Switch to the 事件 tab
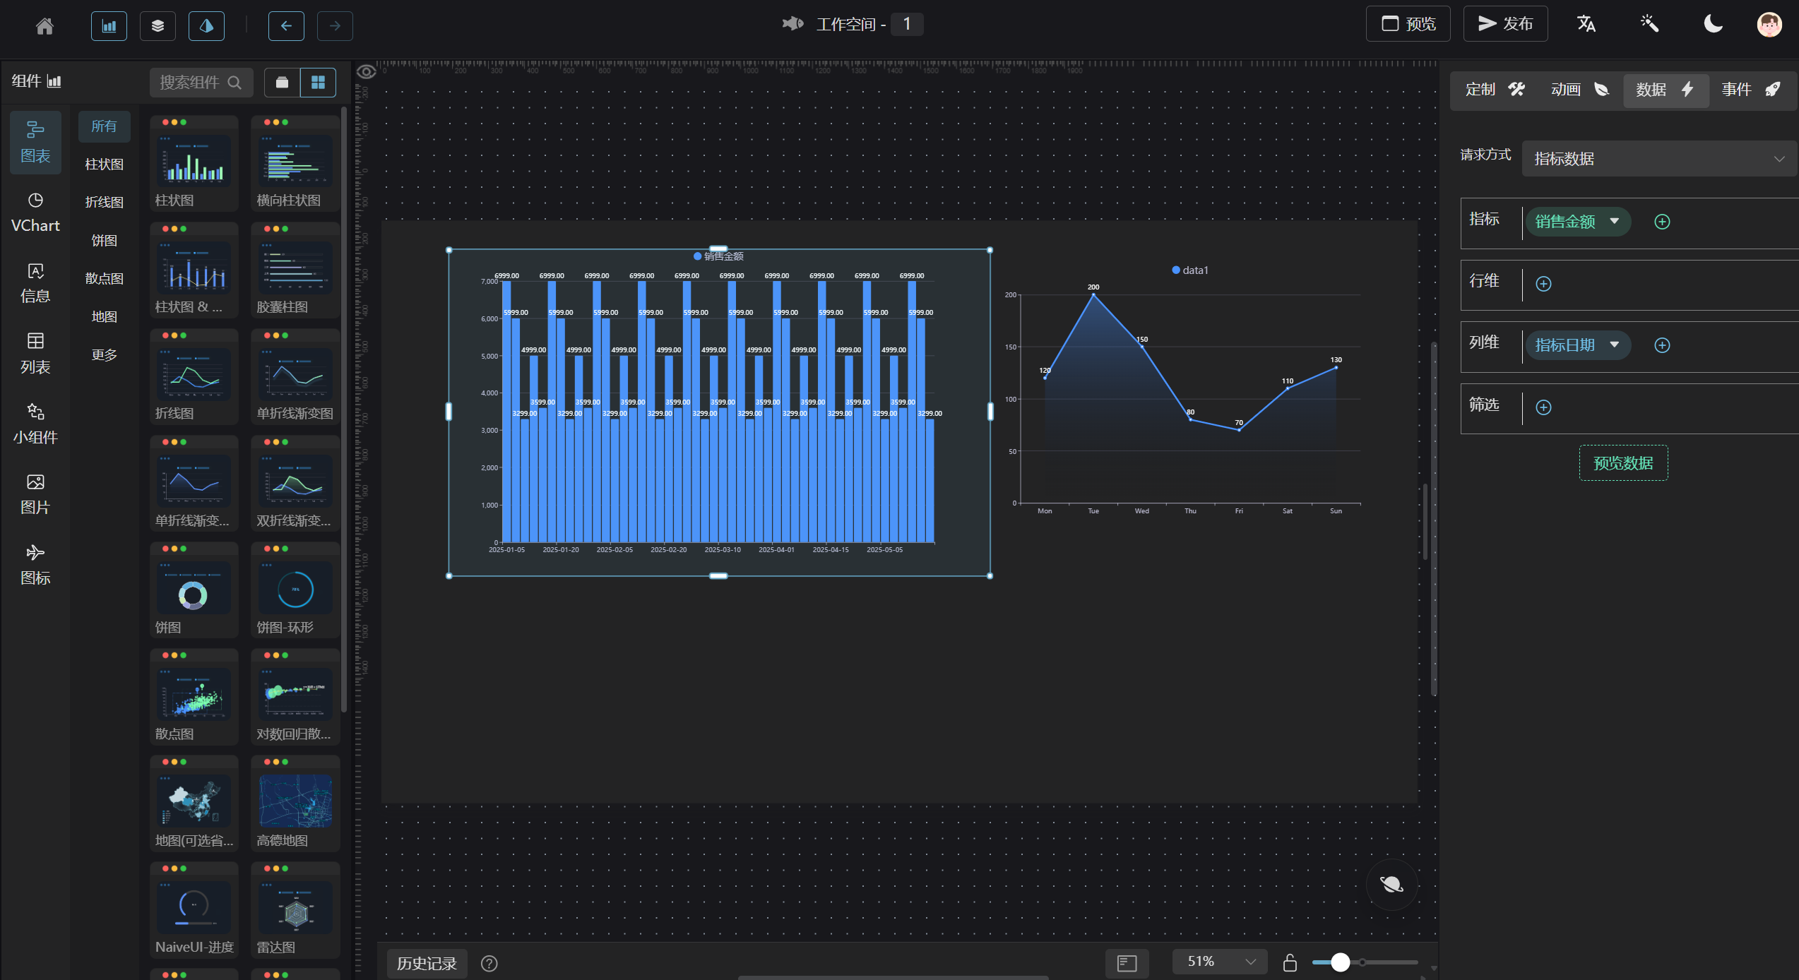This screenshot has width=1799, height=980. tap(1751, 90)
